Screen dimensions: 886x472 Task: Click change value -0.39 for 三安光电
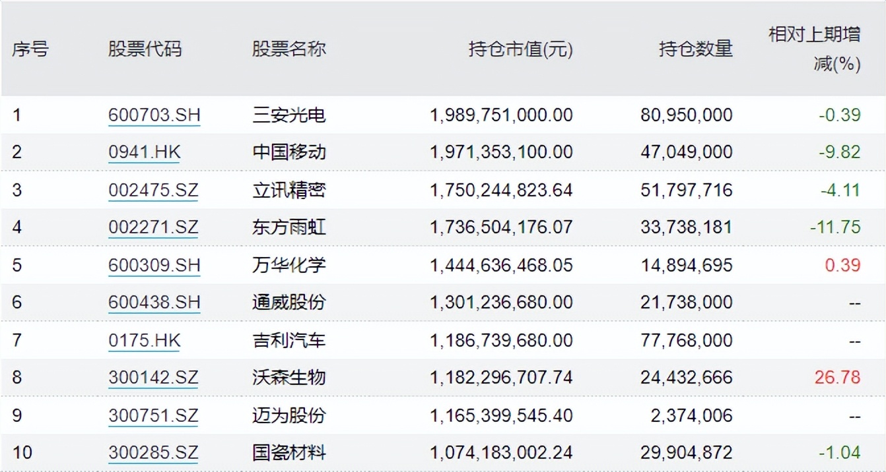pyautogui.click(x=840, y=115)
